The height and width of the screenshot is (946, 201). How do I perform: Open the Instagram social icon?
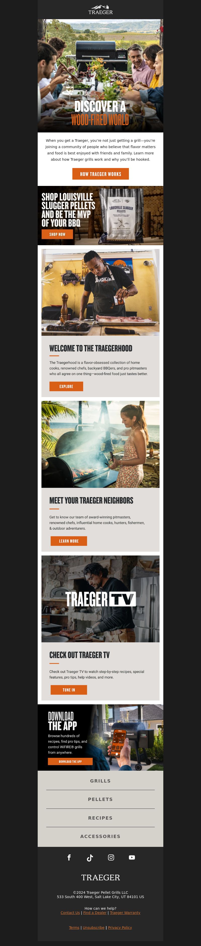pos(111,857)
